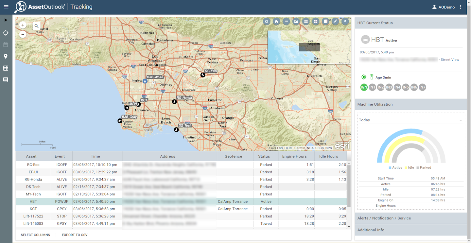Screen dimensions: 471x243
Task: Select the Lift-117522 row in the table
Action: (x=181, y=216)
